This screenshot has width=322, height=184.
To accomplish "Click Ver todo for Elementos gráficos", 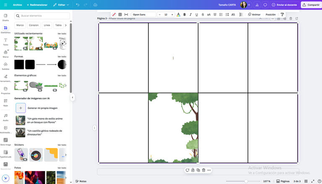I will point(62,75).
